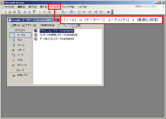Click the Print Preview toolbar icon
The image size is (166, 119).
29,12
